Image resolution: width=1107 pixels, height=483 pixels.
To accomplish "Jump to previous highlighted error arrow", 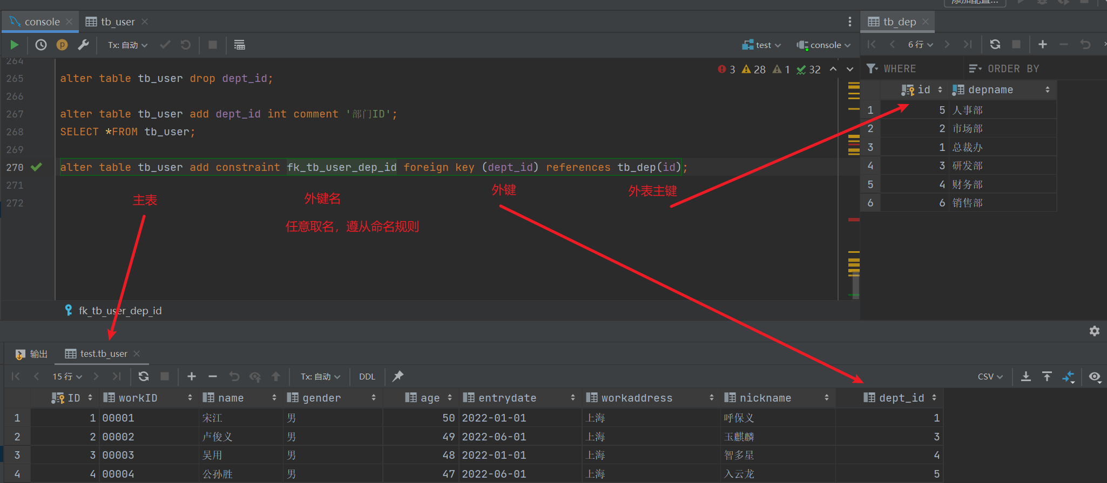I will click(833, 69).
